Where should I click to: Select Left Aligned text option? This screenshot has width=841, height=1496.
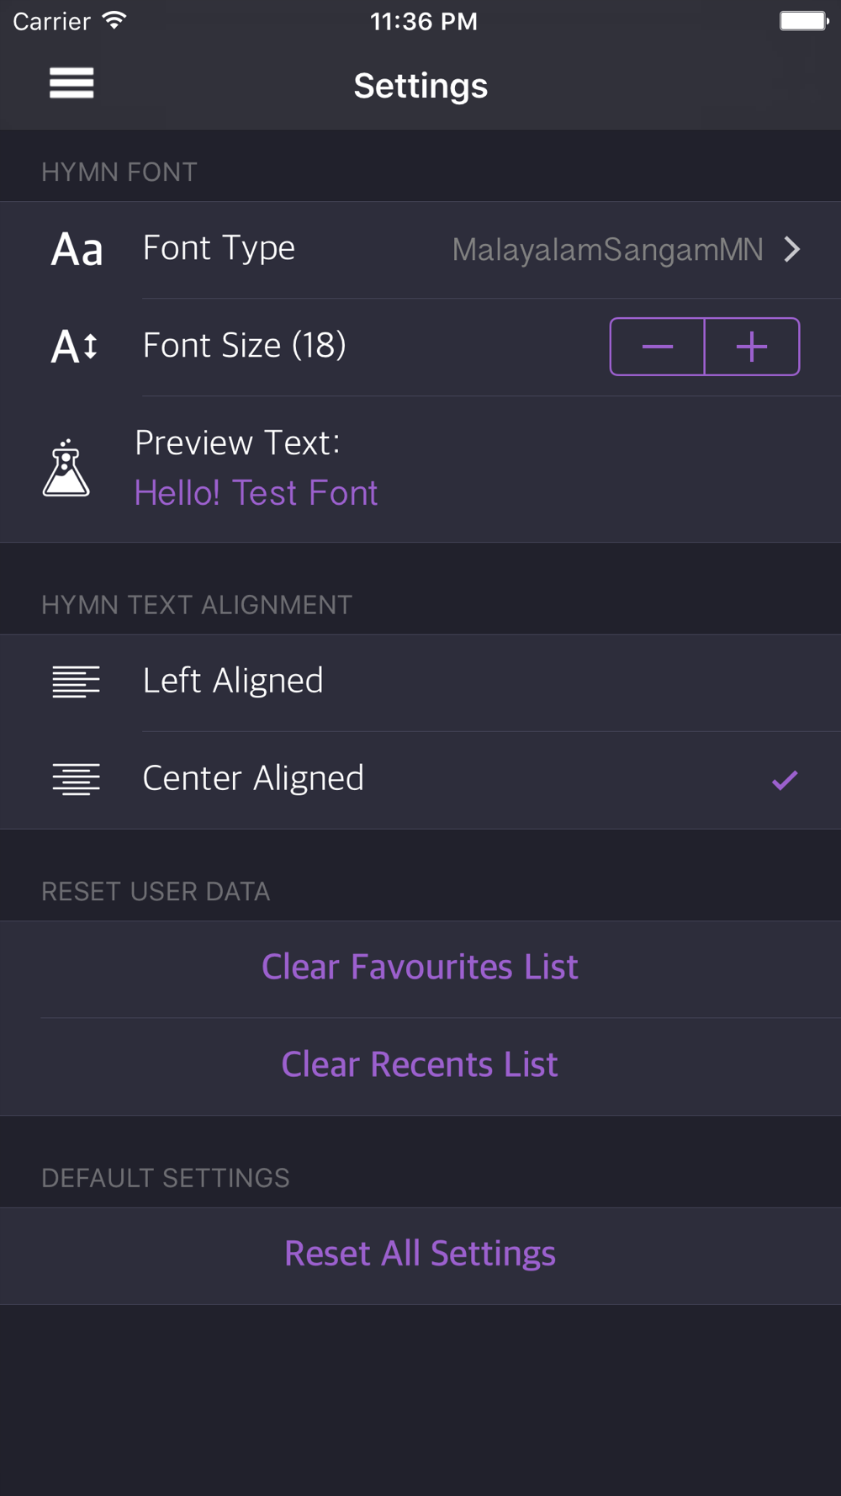233,682
